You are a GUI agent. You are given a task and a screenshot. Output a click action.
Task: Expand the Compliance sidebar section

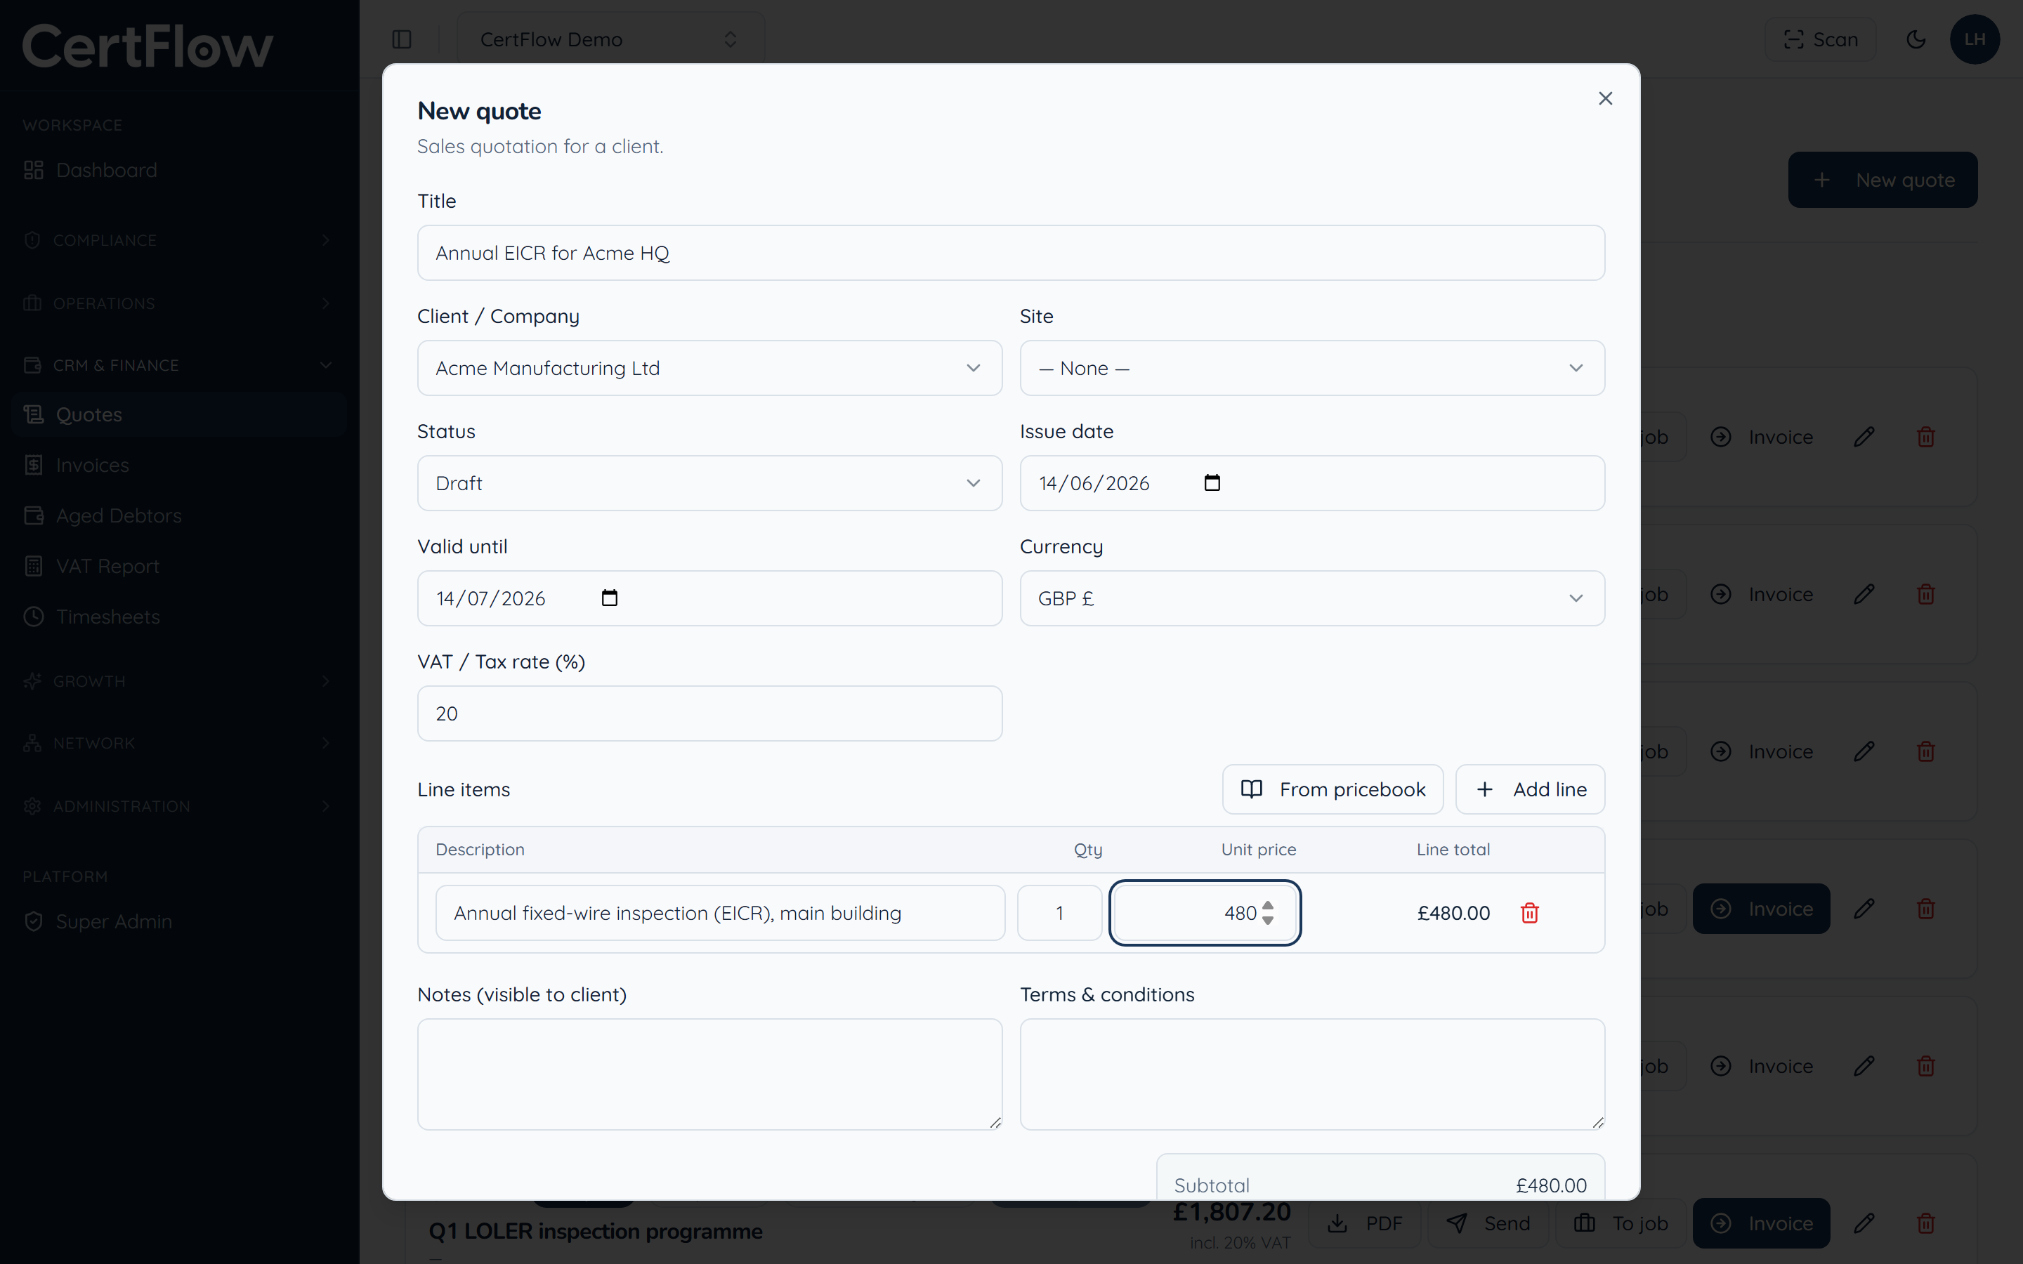[179, 241]
